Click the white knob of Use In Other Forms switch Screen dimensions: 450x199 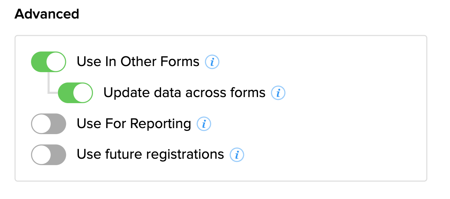coord(56,62)
